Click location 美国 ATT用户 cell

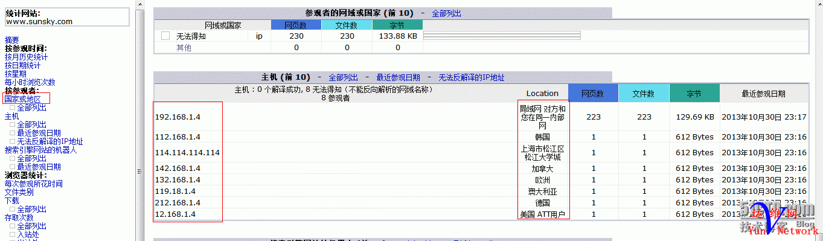coord(542,214)
